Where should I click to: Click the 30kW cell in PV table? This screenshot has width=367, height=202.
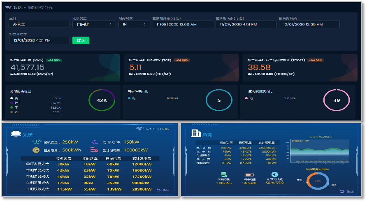click(x=63, y=164)
